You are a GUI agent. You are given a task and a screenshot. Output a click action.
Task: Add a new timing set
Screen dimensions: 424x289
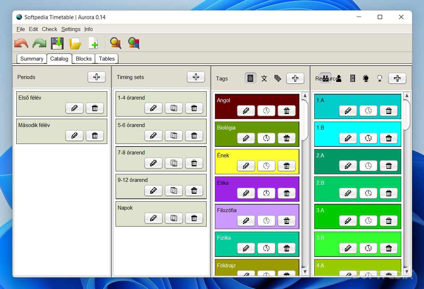(196, 77)
